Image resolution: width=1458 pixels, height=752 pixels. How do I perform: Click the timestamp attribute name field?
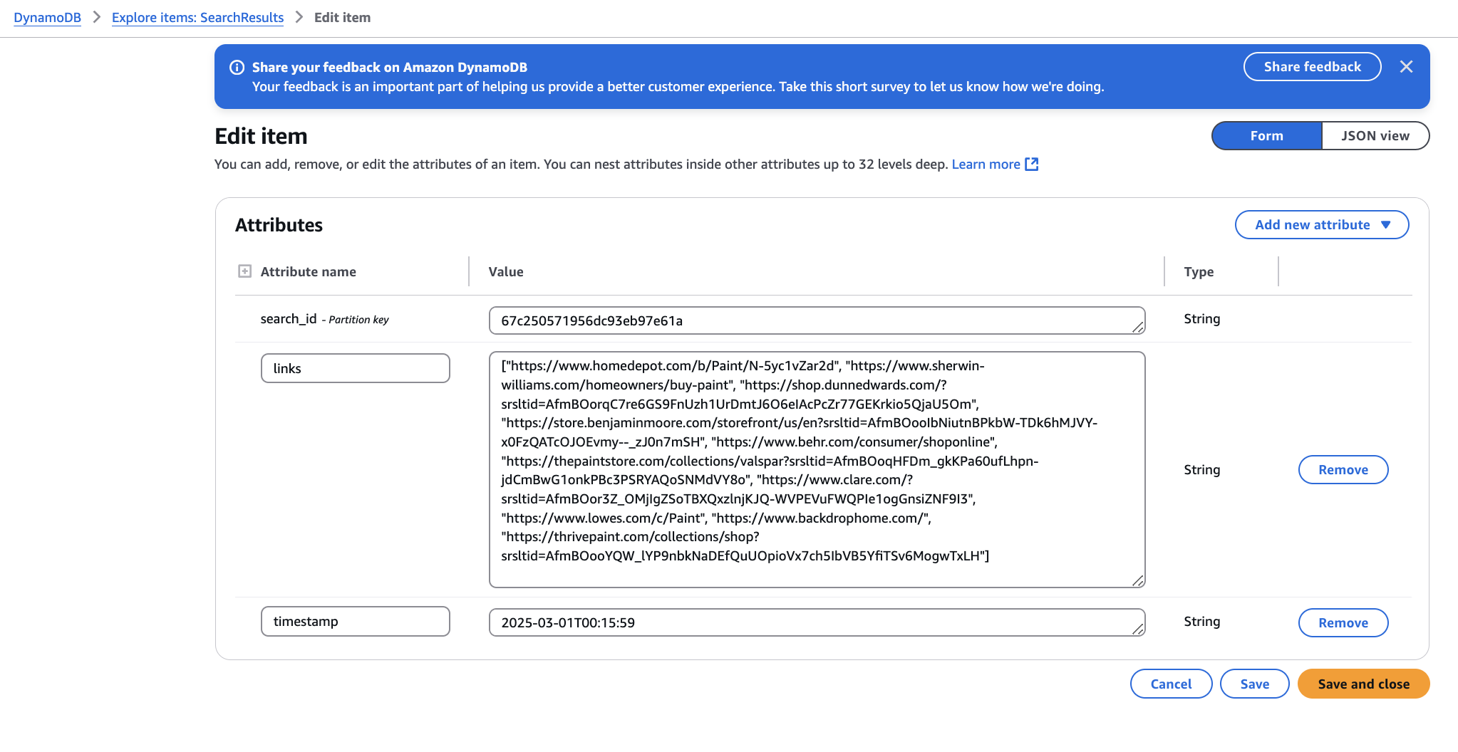[x=355, y=621]
